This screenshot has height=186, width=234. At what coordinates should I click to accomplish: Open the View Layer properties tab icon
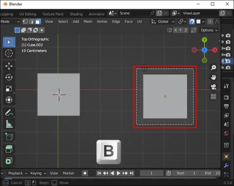coord(226,115)
